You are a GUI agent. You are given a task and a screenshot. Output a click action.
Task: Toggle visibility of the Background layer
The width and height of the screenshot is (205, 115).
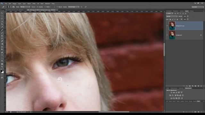(x=167, y=35)
